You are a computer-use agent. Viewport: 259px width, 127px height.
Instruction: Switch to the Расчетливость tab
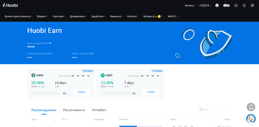pos(74,110)
